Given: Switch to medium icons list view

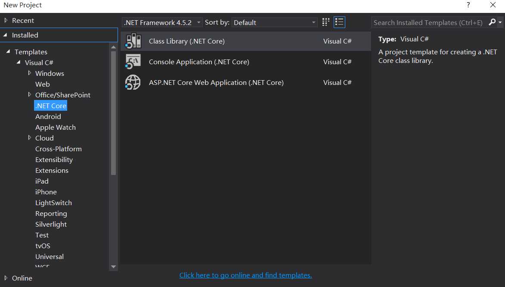Looking at the screenshot, I should (x=339, y=22).
